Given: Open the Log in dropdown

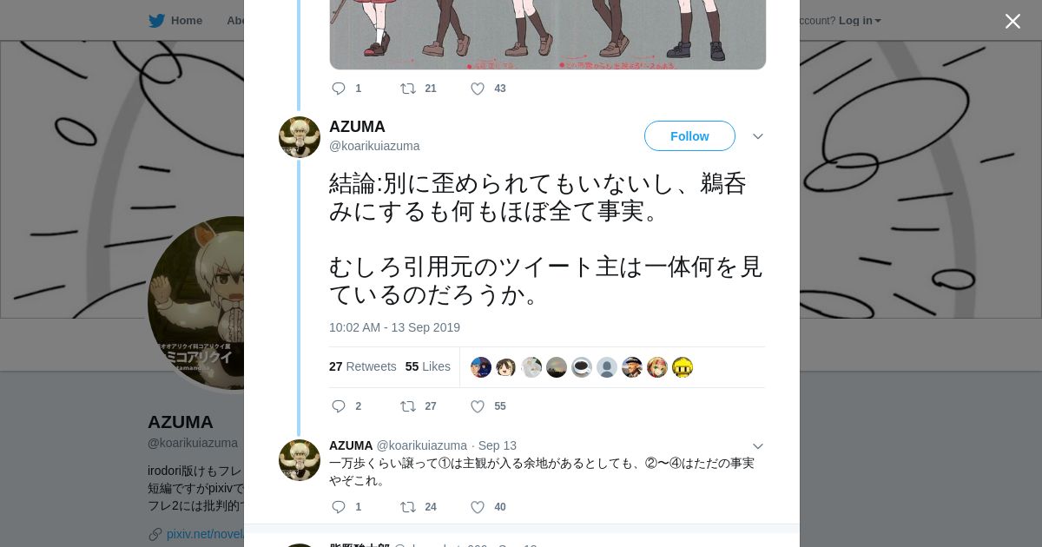Looking at the screenshot, I should point(859,21).
